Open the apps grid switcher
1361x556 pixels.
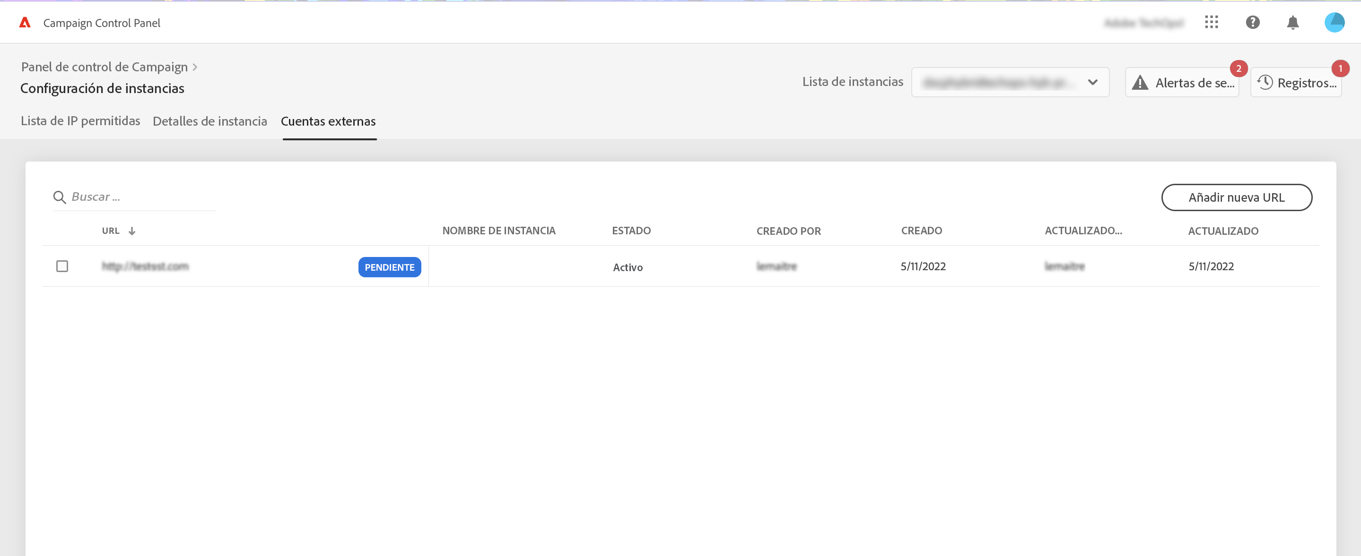pos(1211,22)
